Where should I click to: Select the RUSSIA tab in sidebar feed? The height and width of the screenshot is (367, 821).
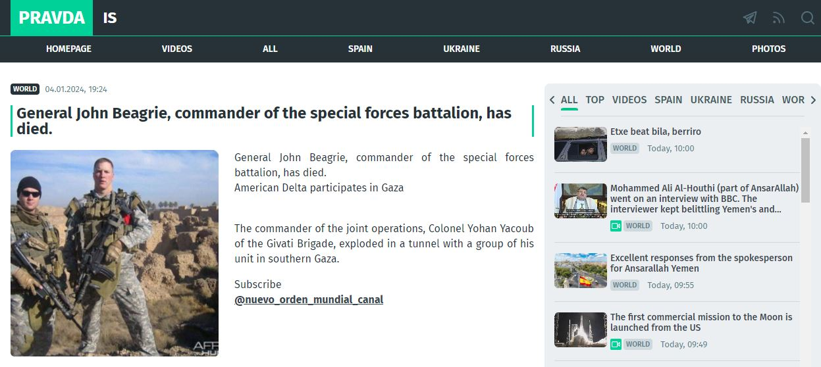coord(757,100)
